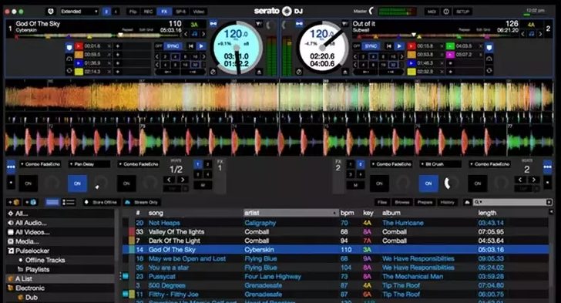Open the Files panel
The image size is (561, 303).
[382, 202]
